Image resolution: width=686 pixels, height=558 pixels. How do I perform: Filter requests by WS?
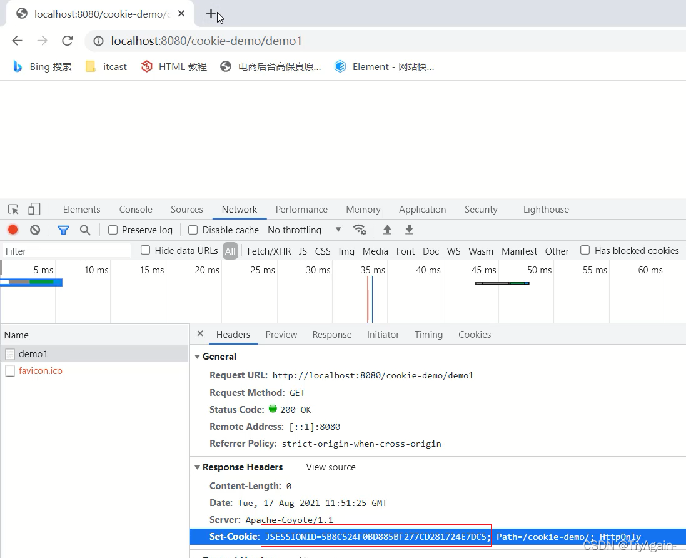pyautogui.click(x=454, y=251)
